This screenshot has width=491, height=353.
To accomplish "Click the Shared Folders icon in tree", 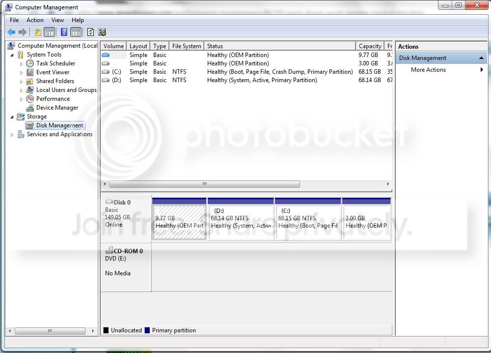I will pos(30,81).
